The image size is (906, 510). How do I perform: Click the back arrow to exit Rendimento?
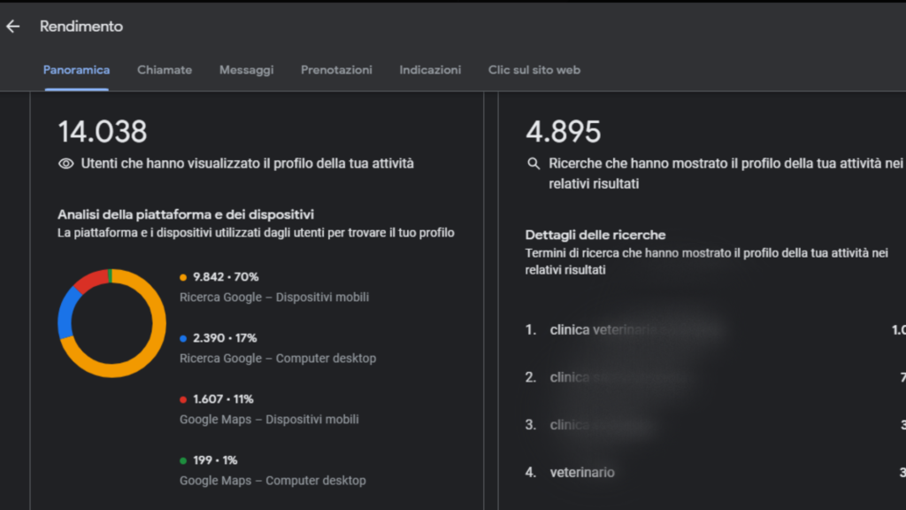pyautogui.click(x=12, y=27)
